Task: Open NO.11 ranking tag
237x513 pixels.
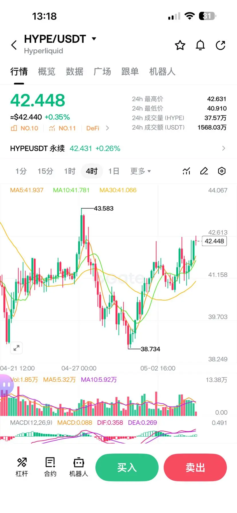Action: click(62, 128)
